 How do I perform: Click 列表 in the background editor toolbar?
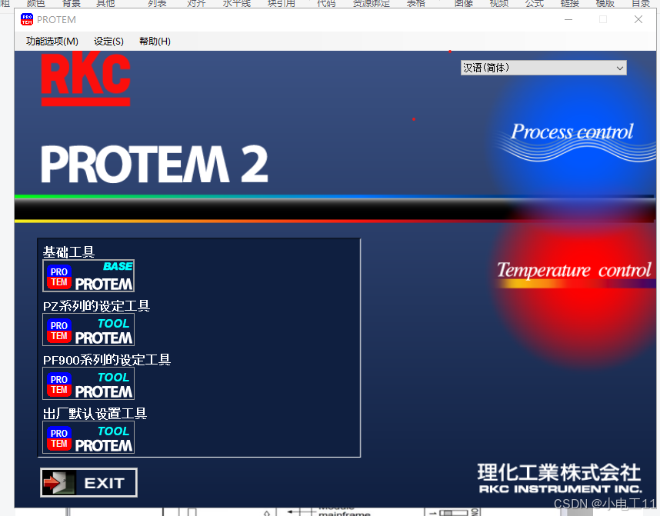pyautogui.click(x=157, y=3)
